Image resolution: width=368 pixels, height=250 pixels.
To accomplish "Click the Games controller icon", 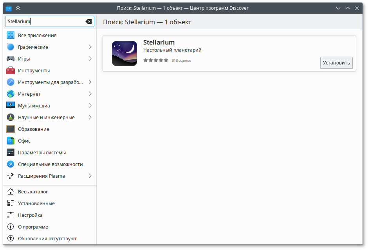I will click(x=11, y=59).
